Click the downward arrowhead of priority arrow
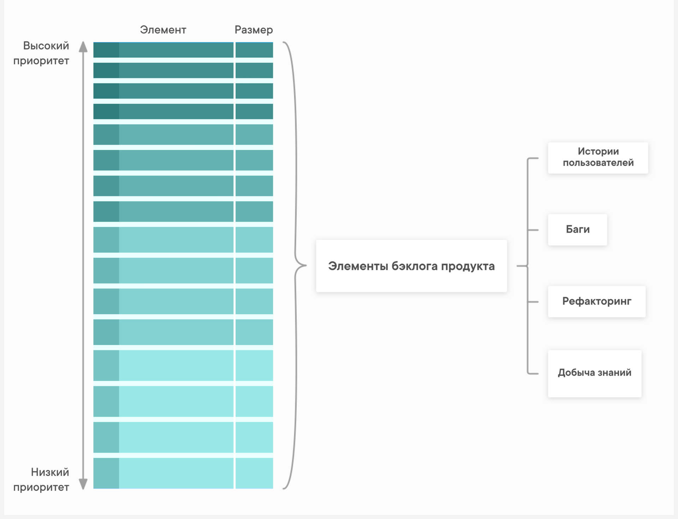Screen dimensions: 678x519 pos(83,484)
